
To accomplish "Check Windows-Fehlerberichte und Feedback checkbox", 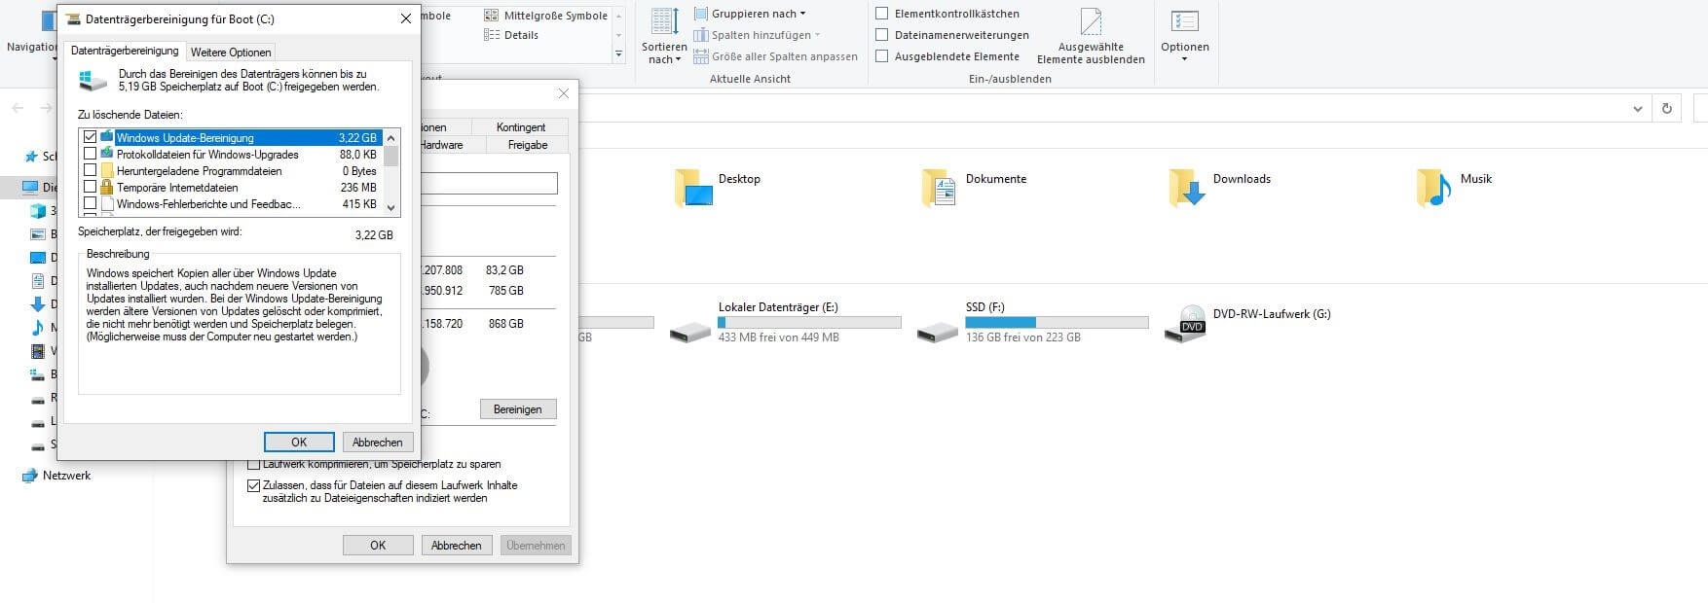I will tap(91, 203).
